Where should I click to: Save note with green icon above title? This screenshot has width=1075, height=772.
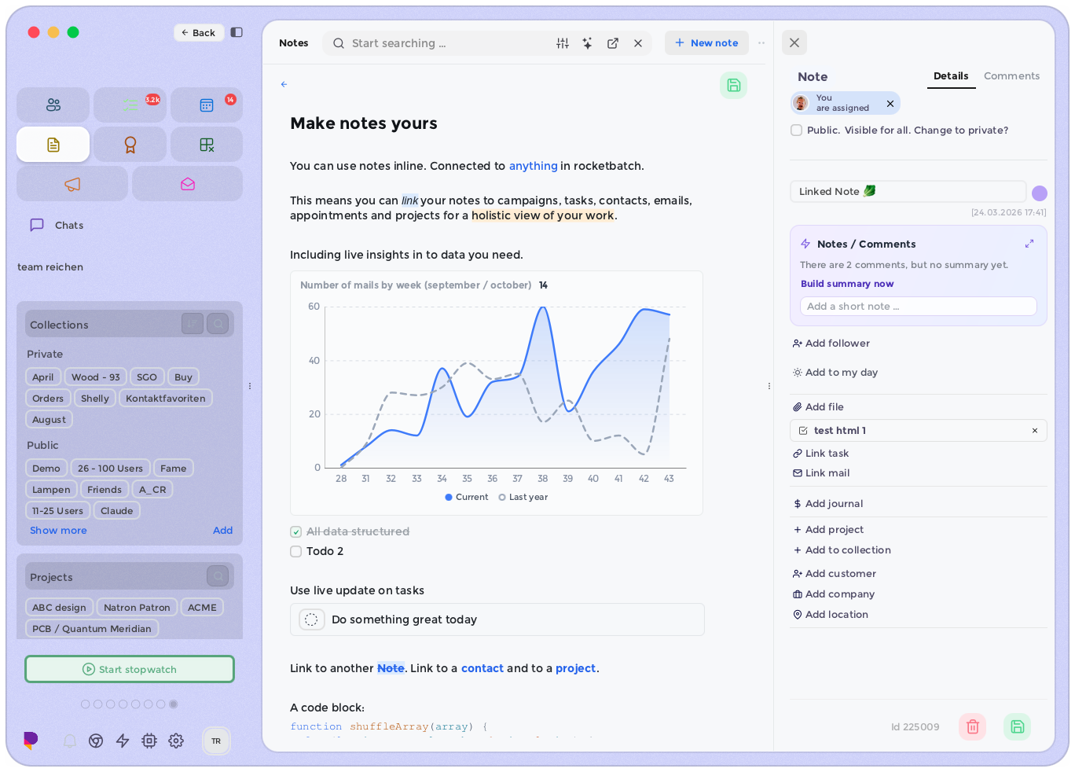(x=733, y=85)
